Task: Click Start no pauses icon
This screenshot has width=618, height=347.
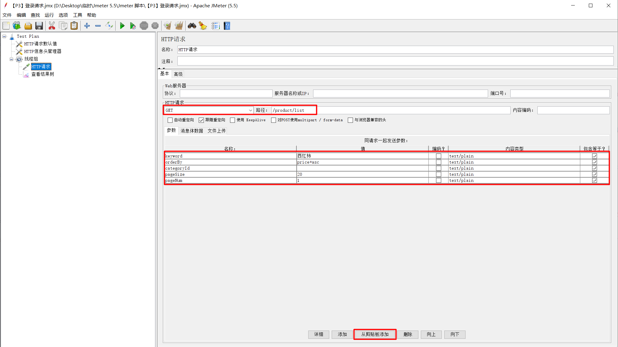Action: pyautogui.click(x=133, y=26)
